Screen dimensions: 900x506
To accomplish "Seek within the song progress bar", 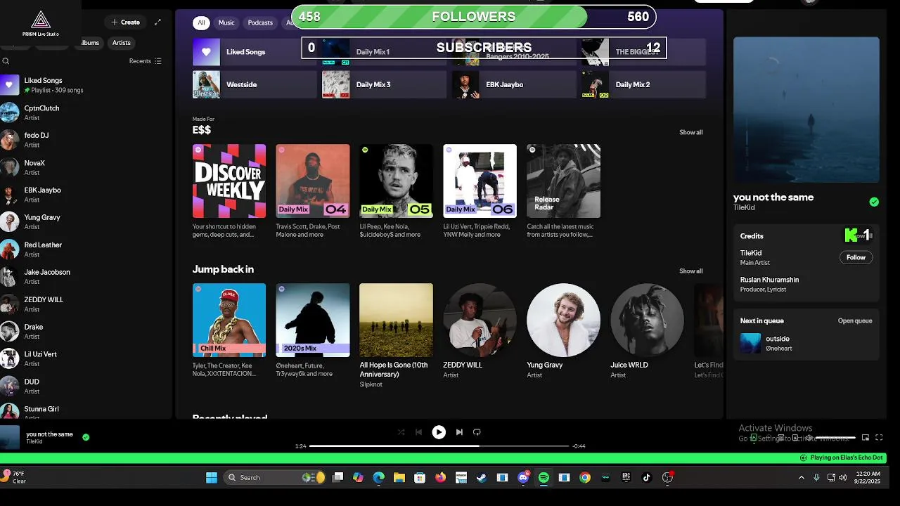I will pyautogui.click(x=439, y=446).
